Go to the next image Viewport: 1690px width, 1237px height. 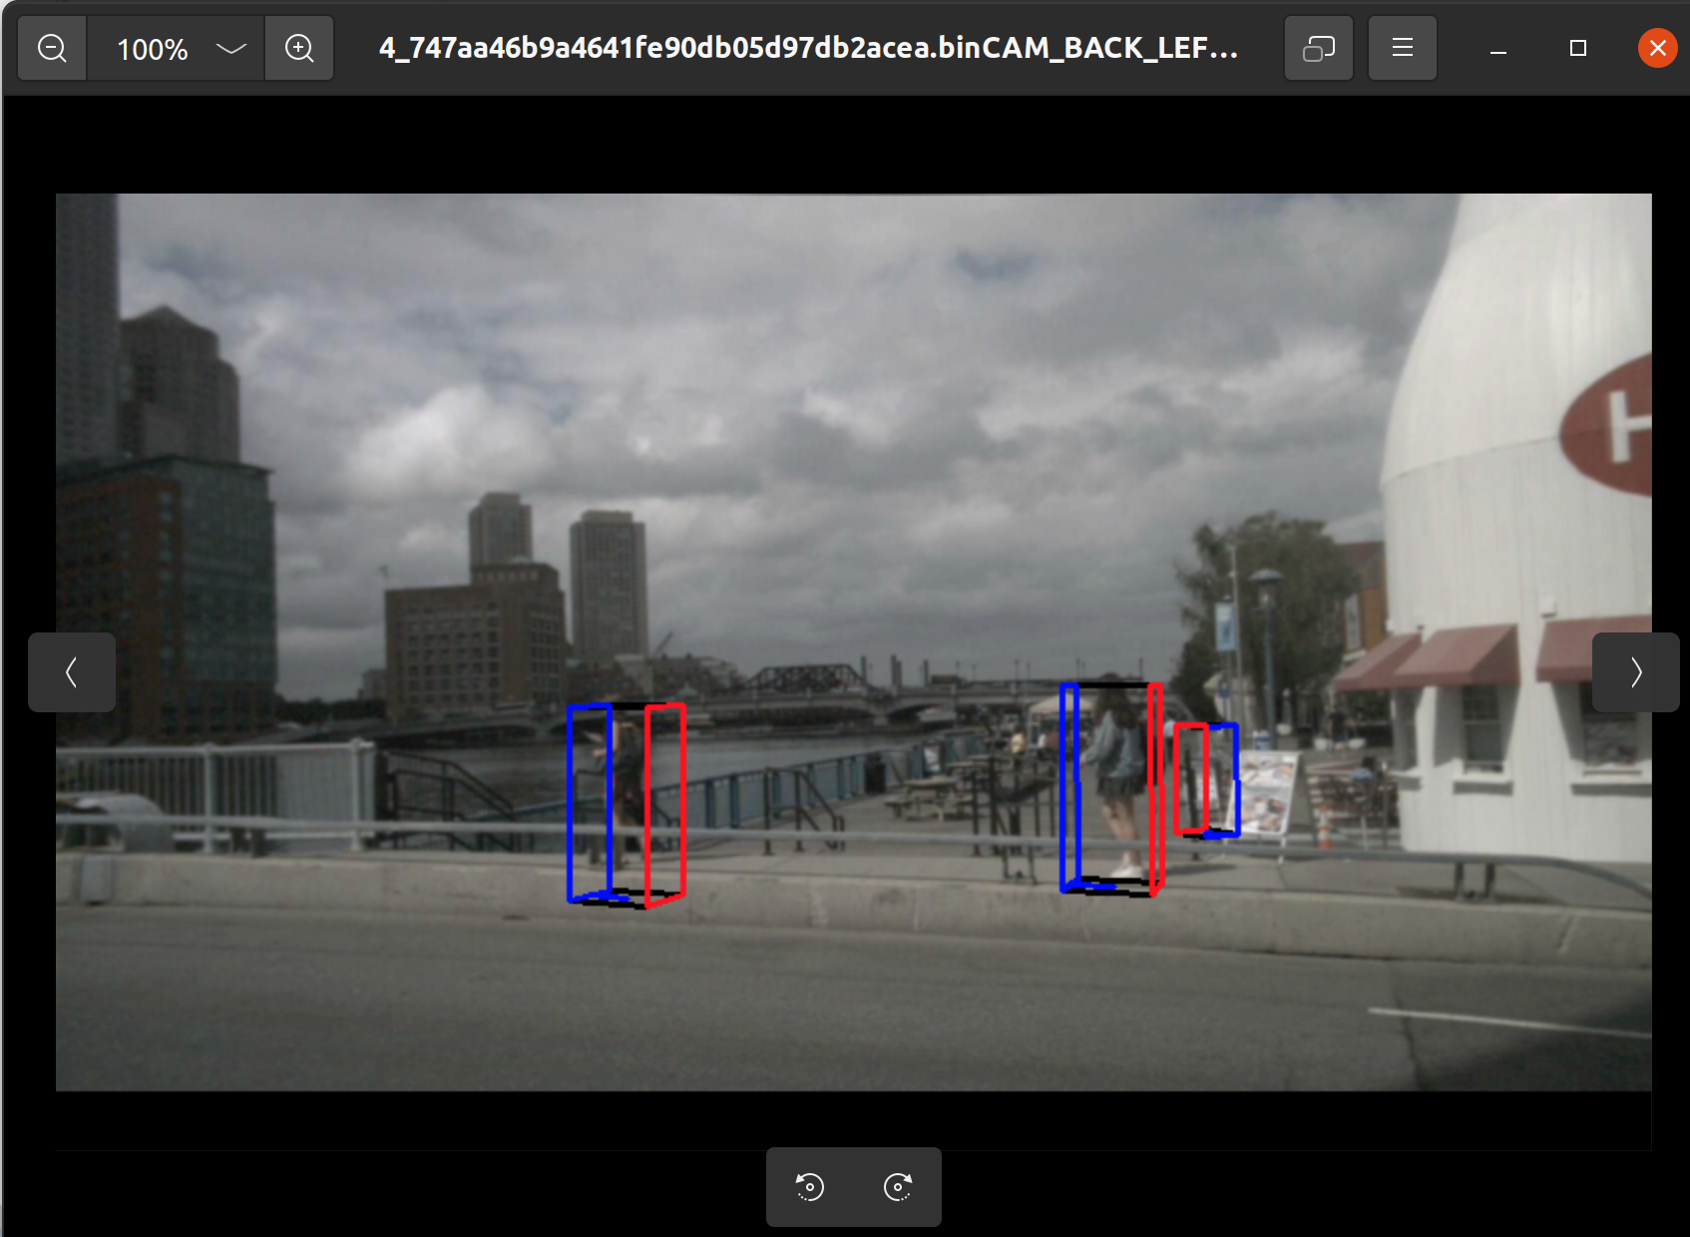1635,672
